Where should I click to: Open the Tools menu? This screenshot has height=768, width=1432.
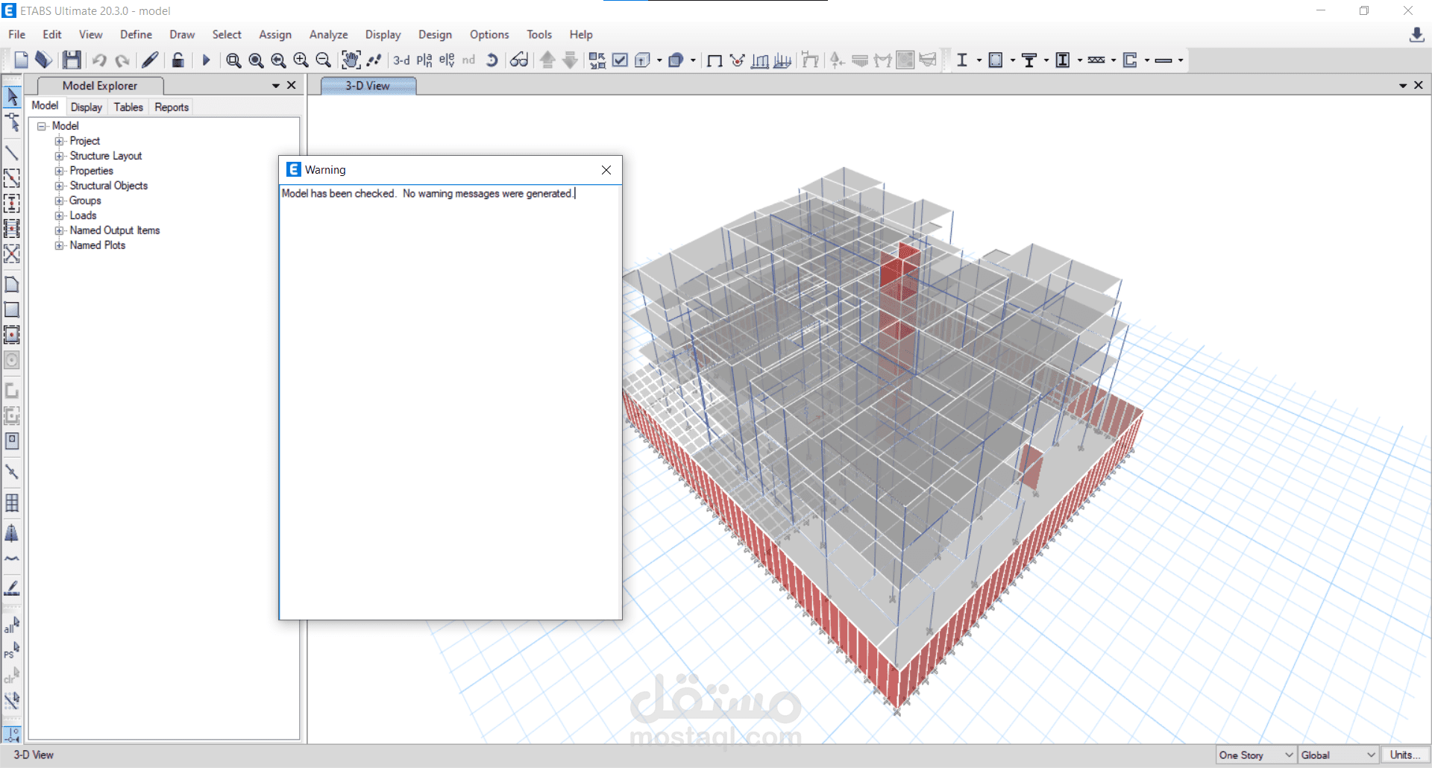[x=539, y=34]
